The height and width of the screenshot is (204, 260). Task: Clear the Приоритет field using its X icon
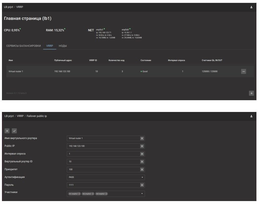click(x=142, y=169)
